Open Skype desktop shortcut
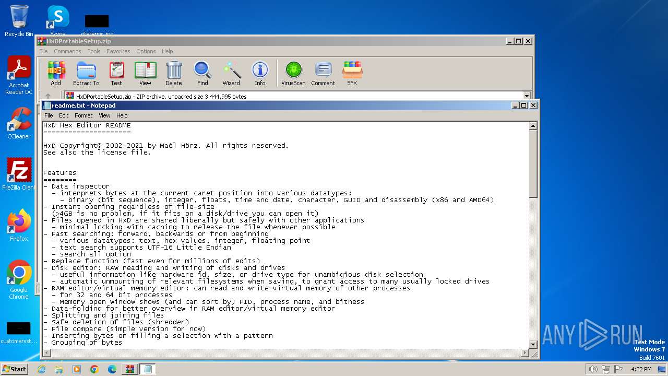 click(58, 21)
